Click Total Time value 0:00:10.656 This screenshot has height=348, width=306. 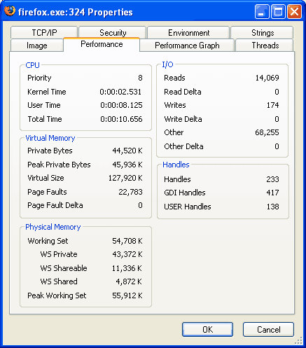[121, 119]
